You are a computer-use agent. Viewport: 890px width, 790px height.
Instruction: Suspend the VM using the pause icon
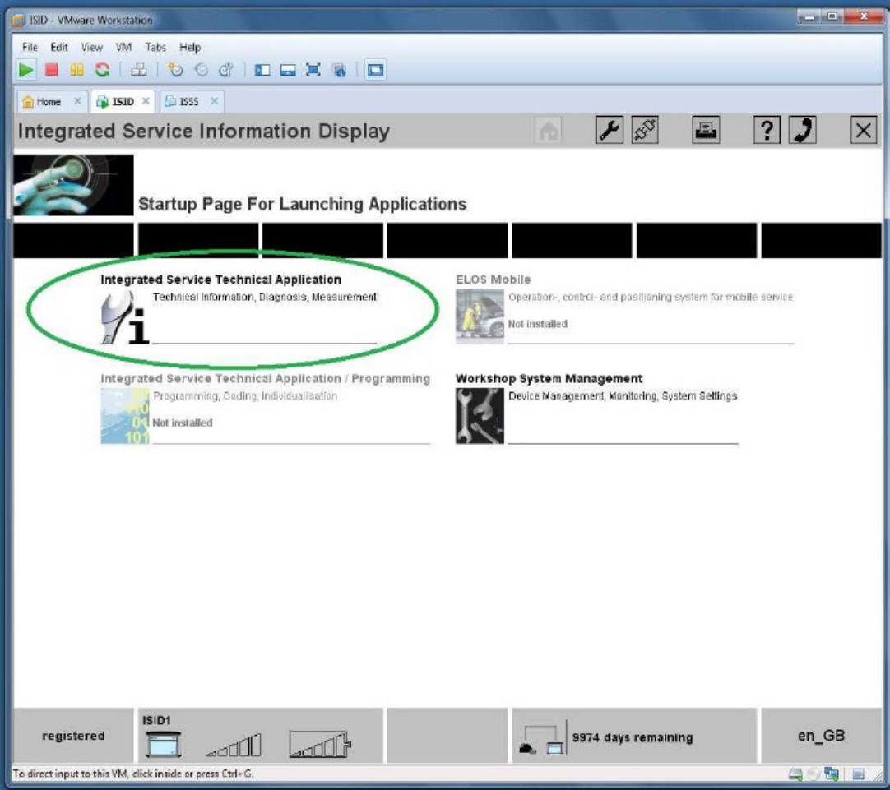tap(76, 70)
